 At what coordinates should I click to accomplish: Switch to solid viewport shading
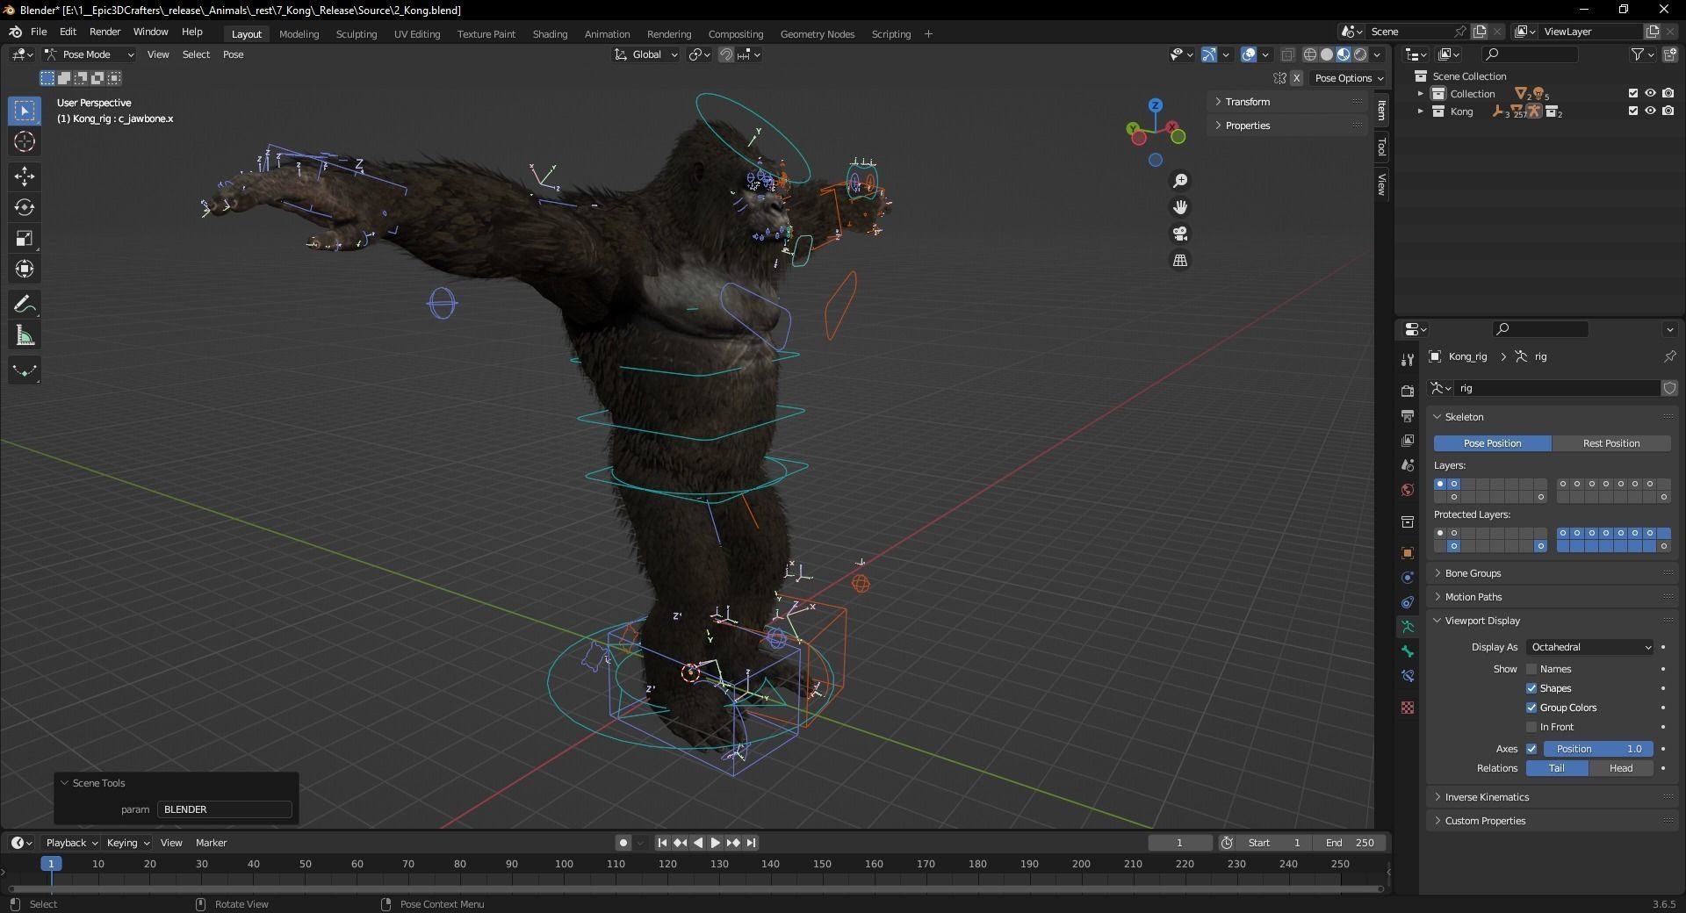(x=1327, y=54)
